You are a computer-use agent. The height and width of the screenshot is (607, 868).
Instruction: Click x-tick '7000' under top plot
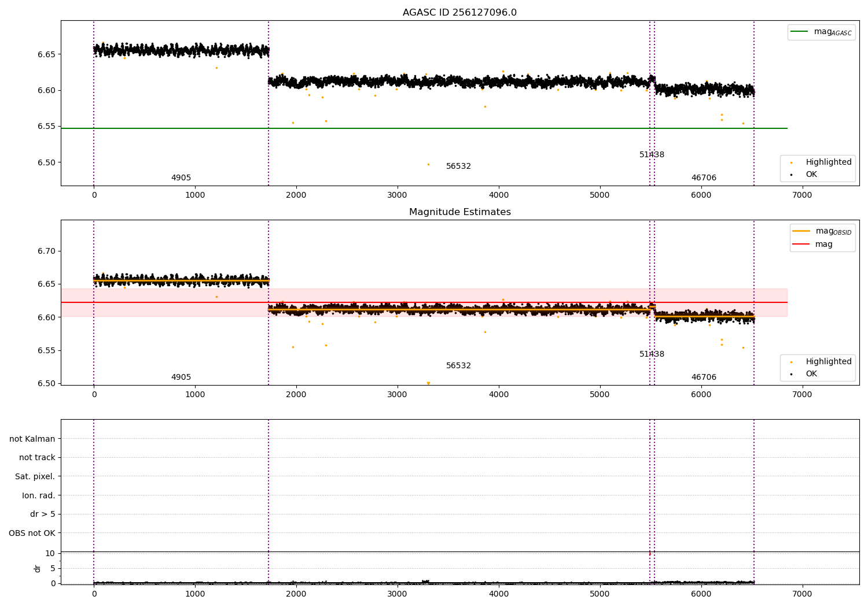[802, 195]
